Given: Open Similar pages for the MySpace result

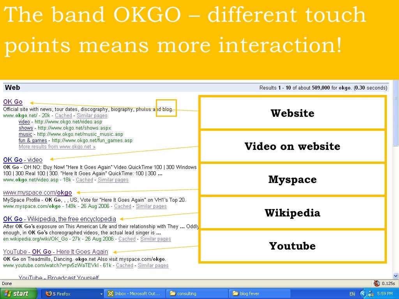Looking at the screenshot, I should click(152, 206).
